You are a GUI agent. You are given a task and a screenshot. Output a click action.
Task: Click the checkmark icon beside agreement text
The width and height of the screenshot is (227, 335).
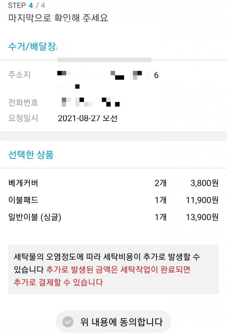click(68, 322)
